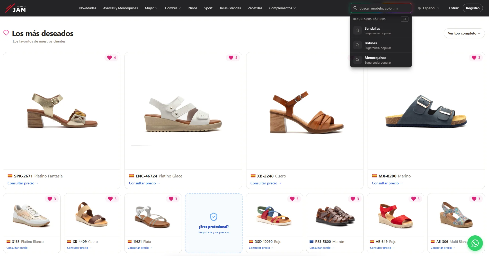
Task: Click the Sandalias suggestion title
Action: point(372,28)
